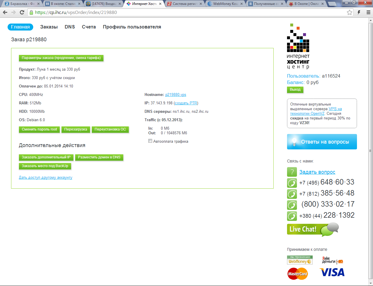The image size is (373, 286).
Task: Close the Система регистрации tab
Action: coord(201,4)
